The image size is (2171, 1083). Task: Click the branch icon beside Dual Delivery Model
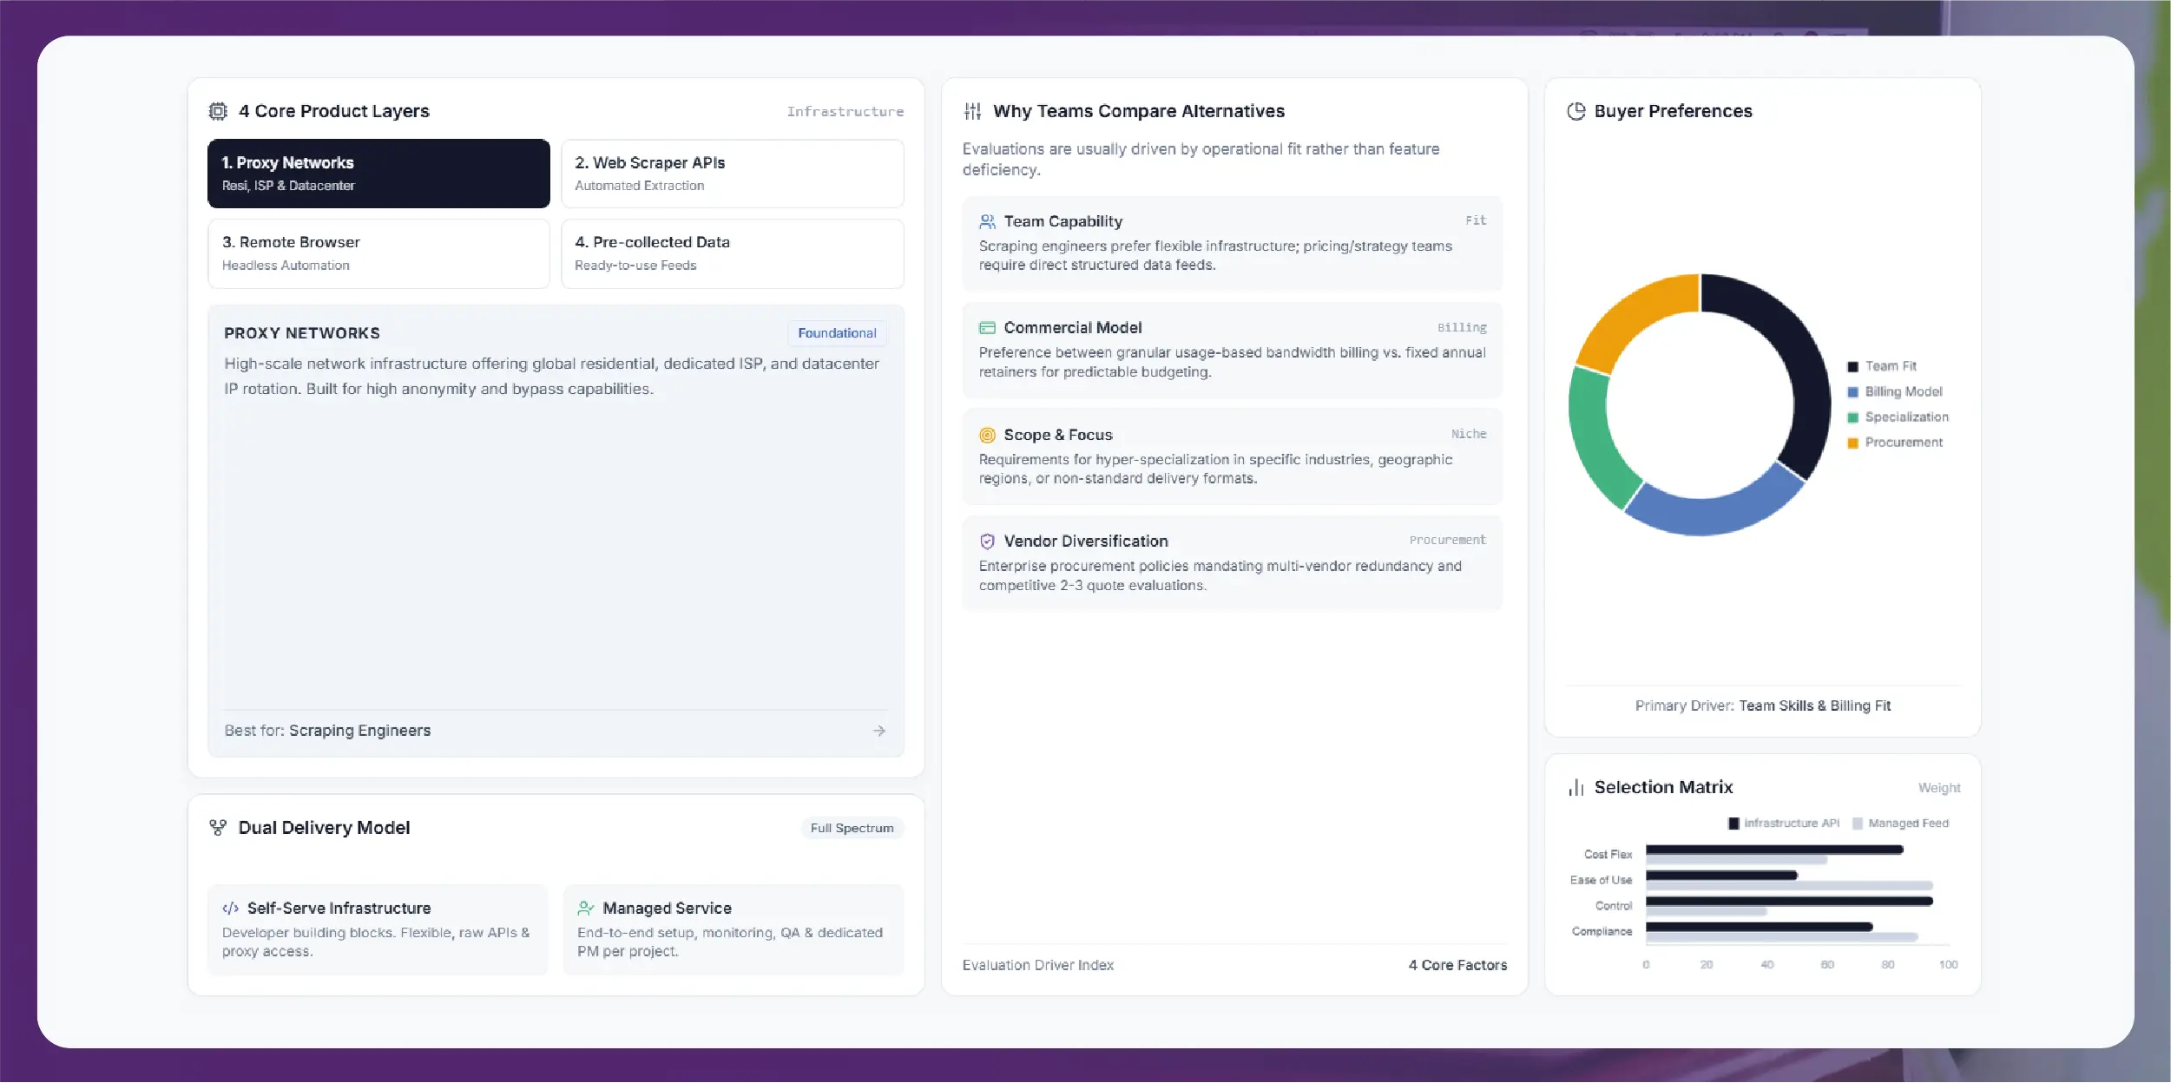tap(218, 828)
